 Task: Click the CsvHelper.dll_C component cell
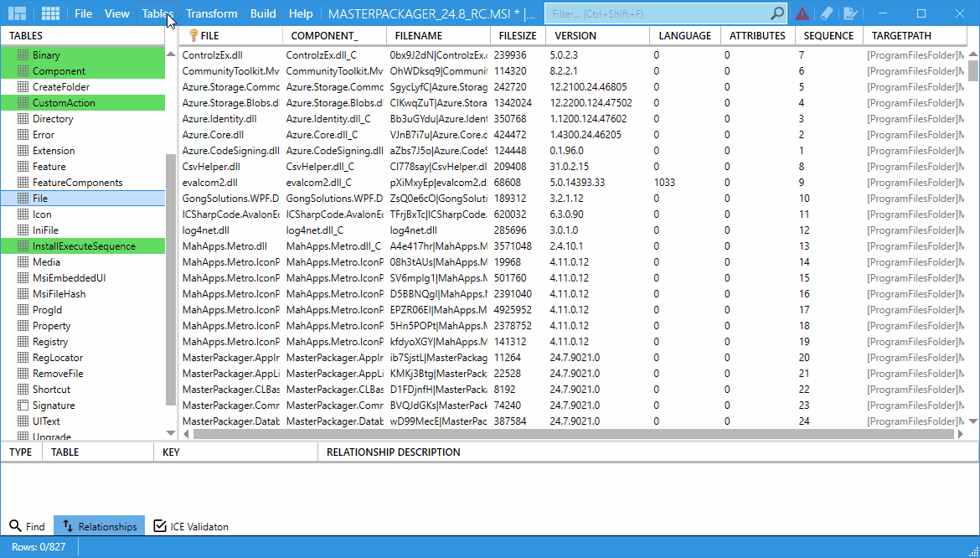coord(320,167)
